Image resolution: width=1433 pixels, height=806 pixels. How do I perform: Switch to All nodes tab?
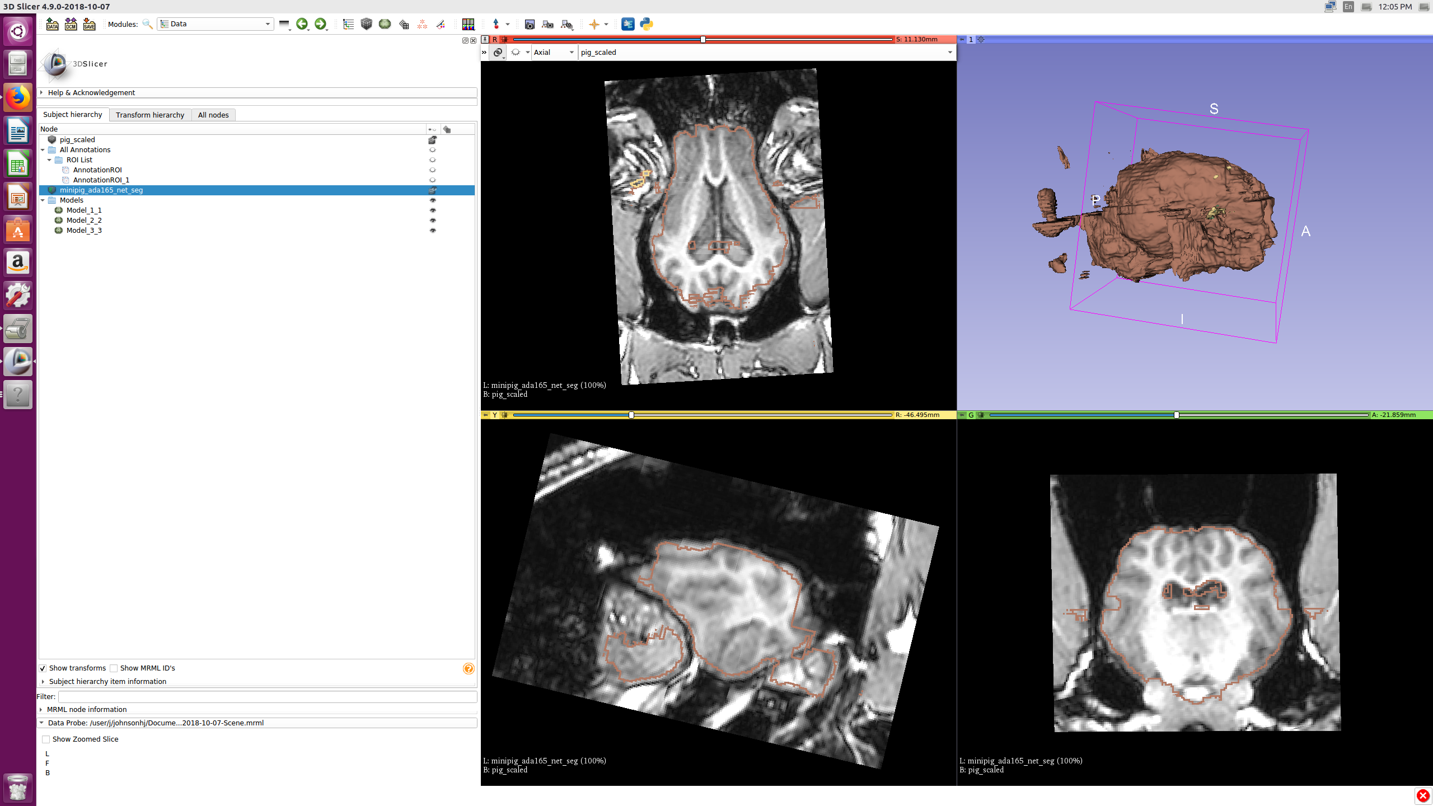point(213,115)
